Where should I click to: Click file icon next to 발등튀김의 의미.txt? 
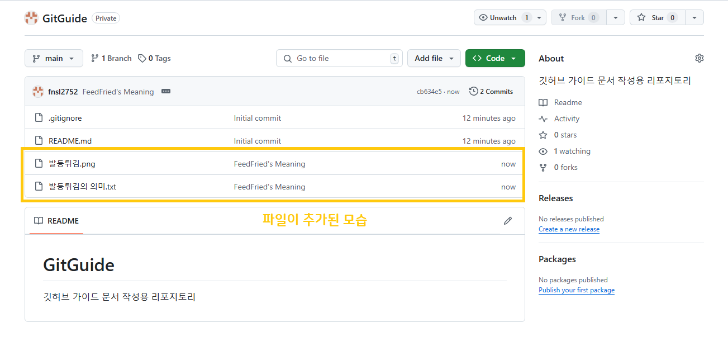pyautogui.click(x=39, y=187)
